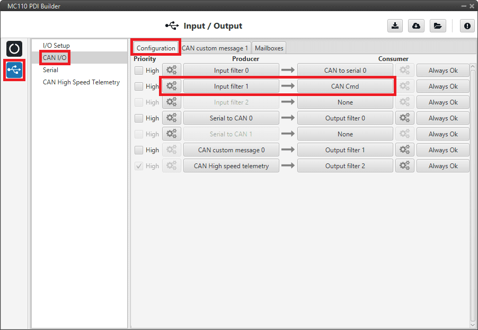Open gear settings for Input filter 0

pyautogui.click(x=172, y=71)
